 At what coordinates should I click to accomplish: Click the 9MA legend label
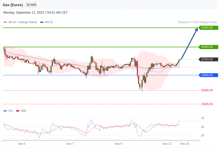pyautogui.click(x=24, y=111)
